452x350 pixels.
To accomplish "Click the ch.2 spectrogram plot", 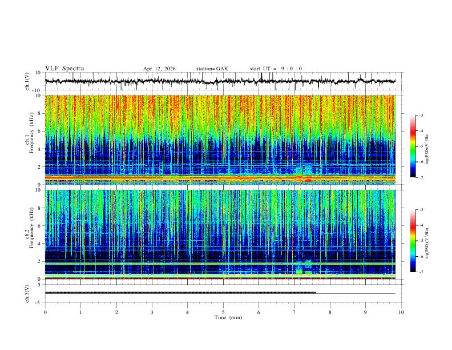I will click(x=220, y=234).
